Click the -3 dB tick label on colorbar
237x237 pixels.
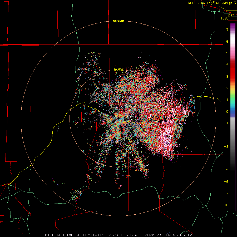[226, 146]
